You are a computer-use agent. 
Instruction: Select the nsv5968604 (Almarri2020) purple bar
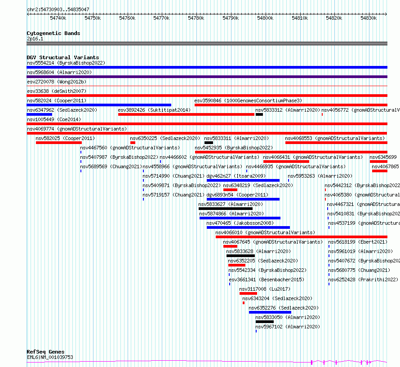pos(207,77)
